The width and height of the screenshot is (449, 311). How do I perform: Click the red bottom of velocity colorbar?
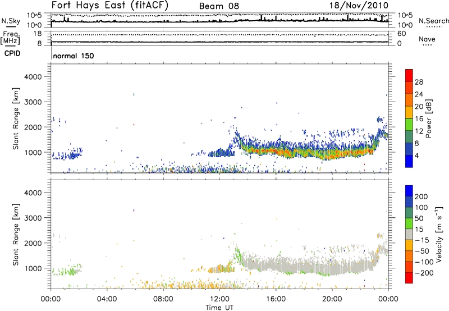(x=409, y=278)
